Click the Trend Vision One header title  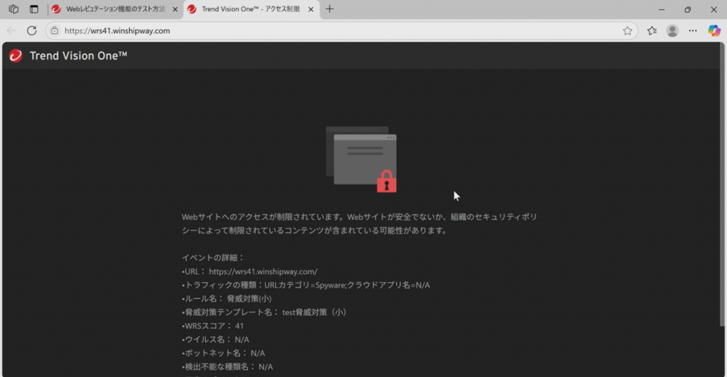(78, 56)
